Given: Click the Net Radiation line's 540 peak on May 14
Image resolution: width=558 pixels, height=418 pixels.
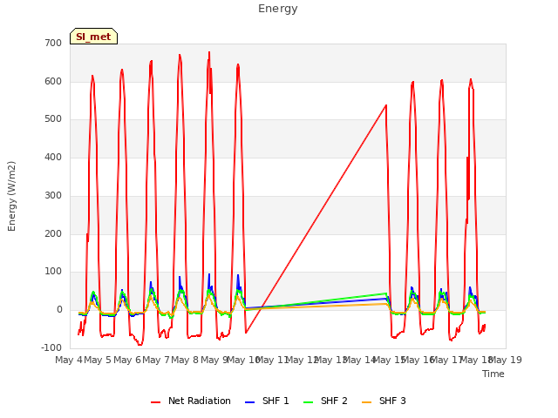Looking at the screenshot, I should [386, 105].
